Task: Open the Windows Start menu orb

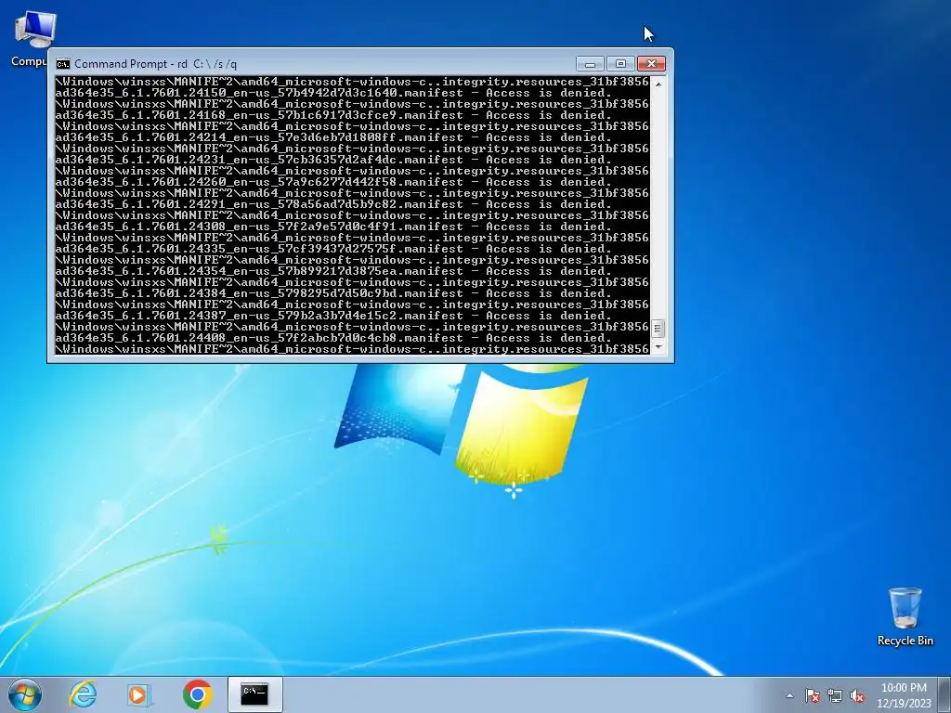Action: [25, 694]
